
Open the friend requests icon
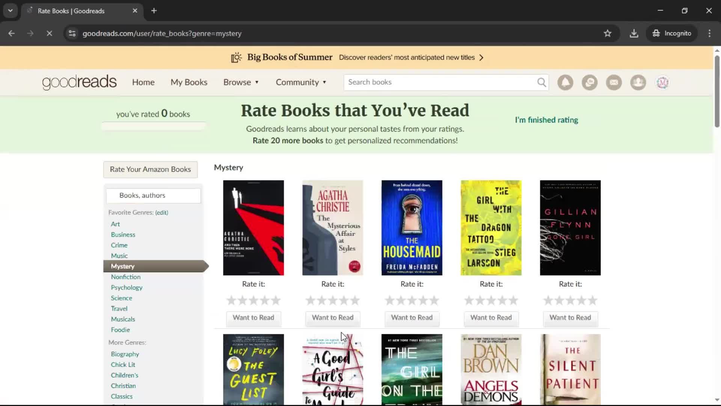[x=638, y=82]
